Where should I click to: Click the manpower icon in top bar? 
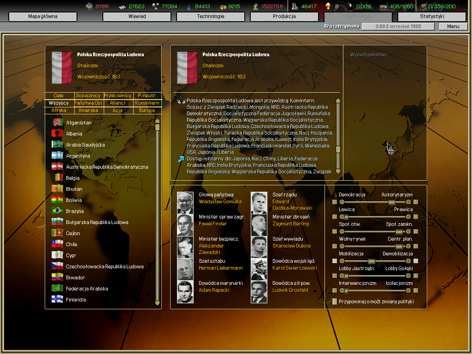[295, 6]
